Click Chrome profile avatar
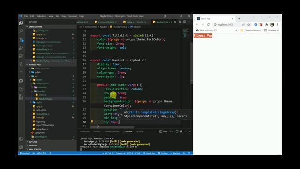 point(272,25)
